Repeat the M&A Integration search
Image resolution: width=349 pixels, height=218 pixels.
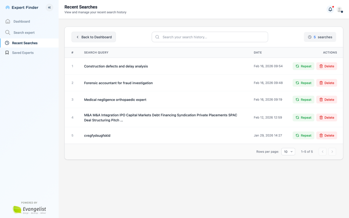(x=303, y=118)
